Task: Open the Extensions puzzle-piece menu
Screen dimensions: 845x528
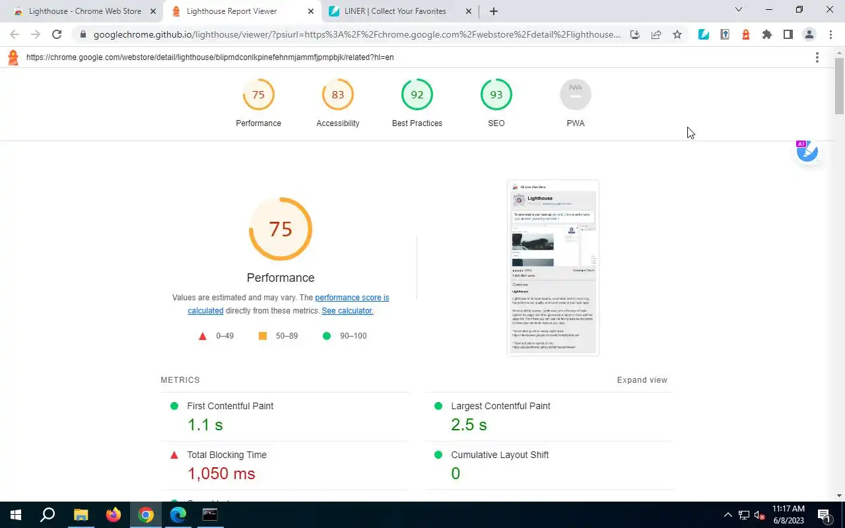Action: 767,34
